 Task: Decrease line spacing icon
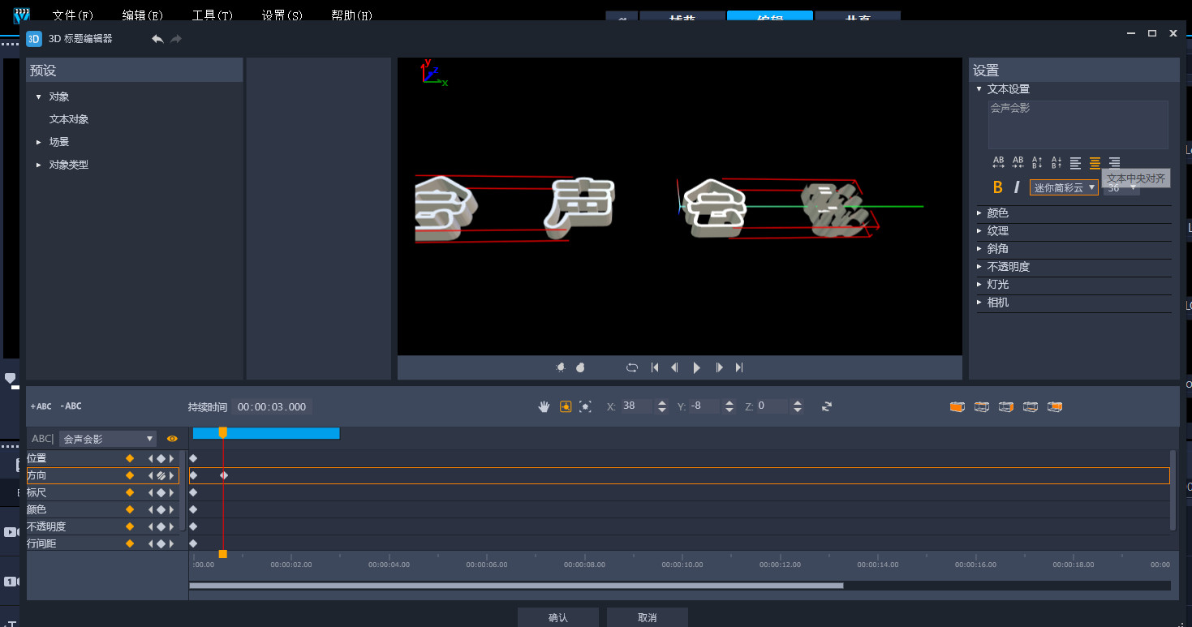(1056, 162)
